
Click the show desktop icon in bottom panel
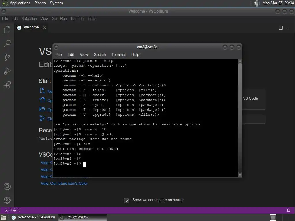pos(3,218)
